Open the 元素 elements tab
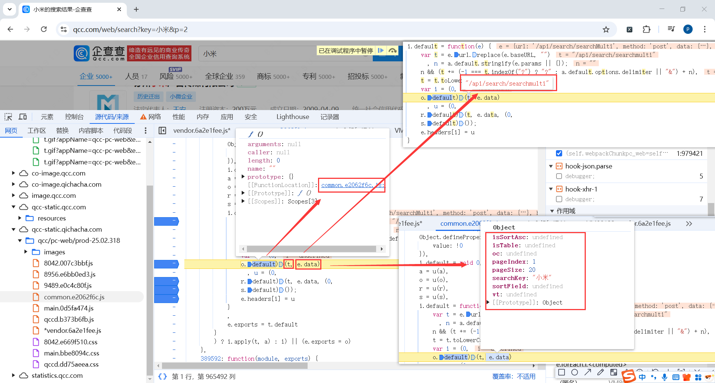This screenshot has width=715, height=383. point(47,117)
